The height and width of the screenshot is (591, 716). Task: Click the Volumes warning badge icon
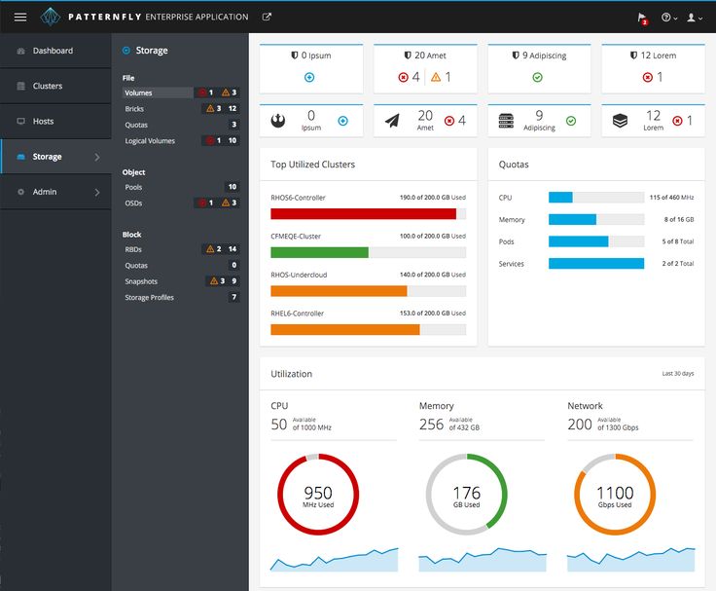click(226, 92)
